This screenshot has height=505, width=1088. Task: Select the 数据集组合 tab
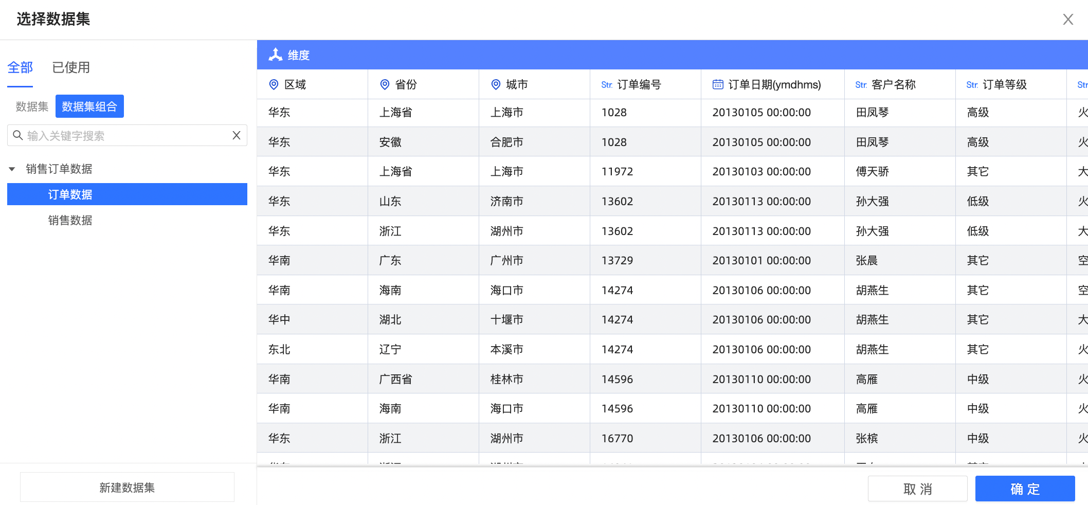pos(89,106)
